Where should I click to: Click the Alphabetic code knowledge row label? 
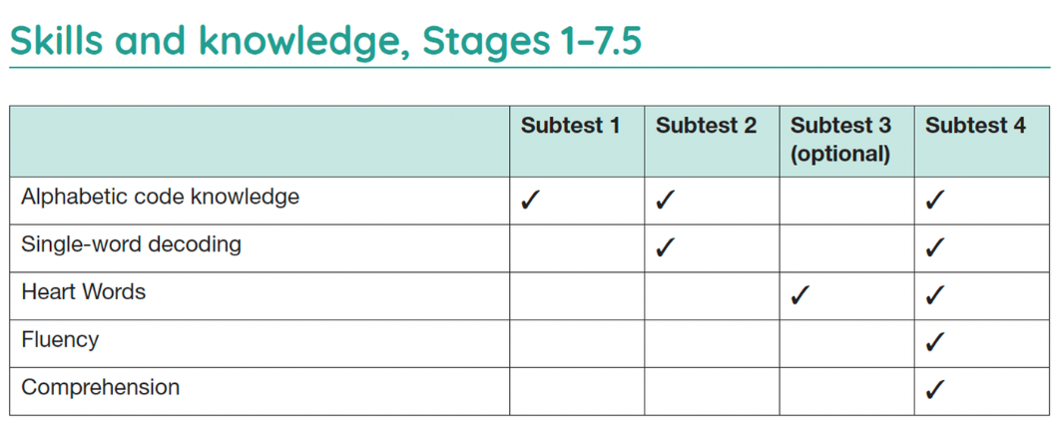pyautogui.click(x=160, y=197)
